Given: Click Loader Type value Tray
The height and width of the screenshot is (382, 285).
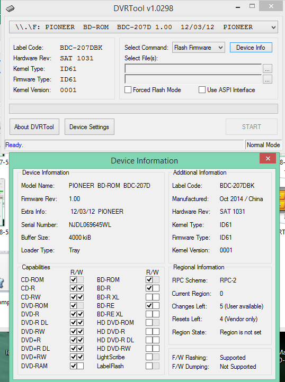Looking at the screenshot, I should [x=74, y=250].
